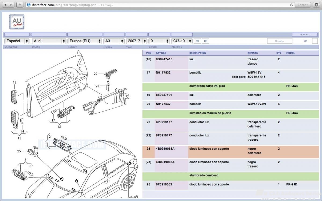Click the Donate button

(x=279, y=41)
